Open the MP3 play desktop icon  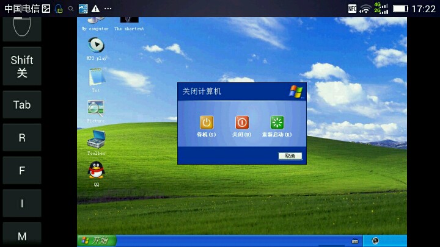coord(96,45)
